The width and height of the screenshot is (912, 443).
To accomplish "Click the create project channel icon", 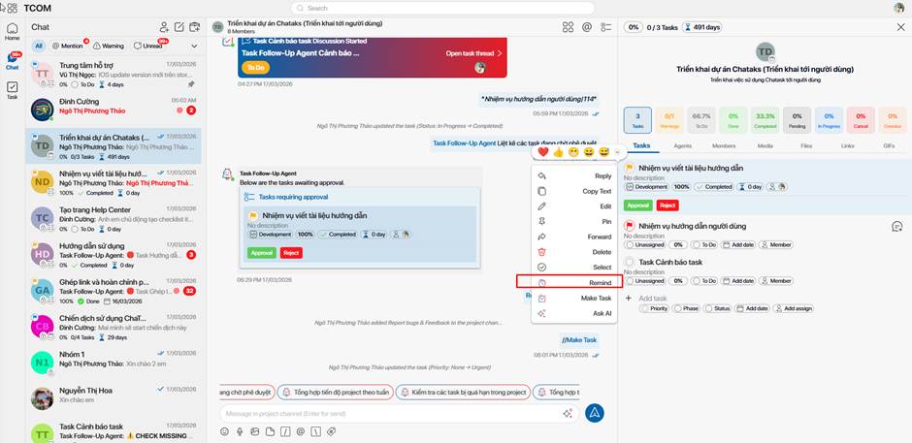I will pos(195,27).
